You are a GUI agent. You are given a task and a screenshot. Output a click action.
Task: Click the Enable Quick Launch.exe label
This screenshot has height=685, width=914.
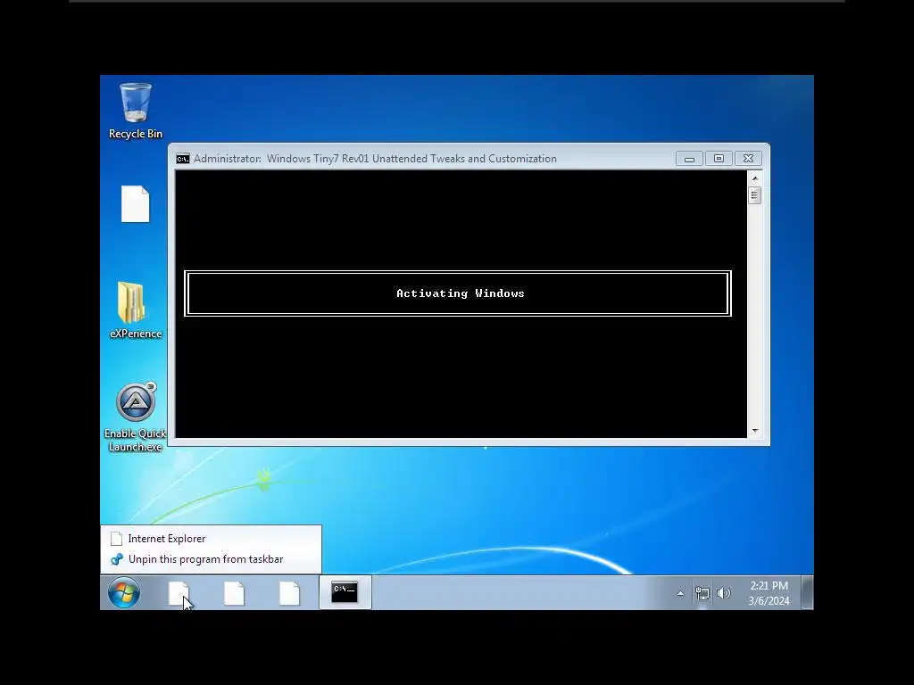[x=136, y=440]
